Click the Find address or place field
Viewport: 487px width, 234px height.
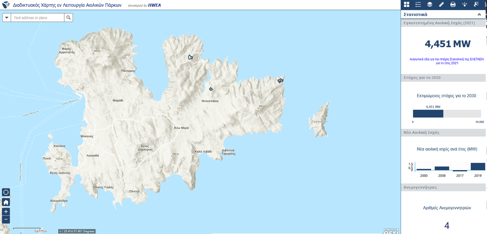pos(37,18)
